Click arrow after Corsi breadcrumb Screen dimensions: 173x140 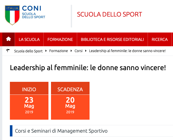pyautogui.click(x=86, y=51)
